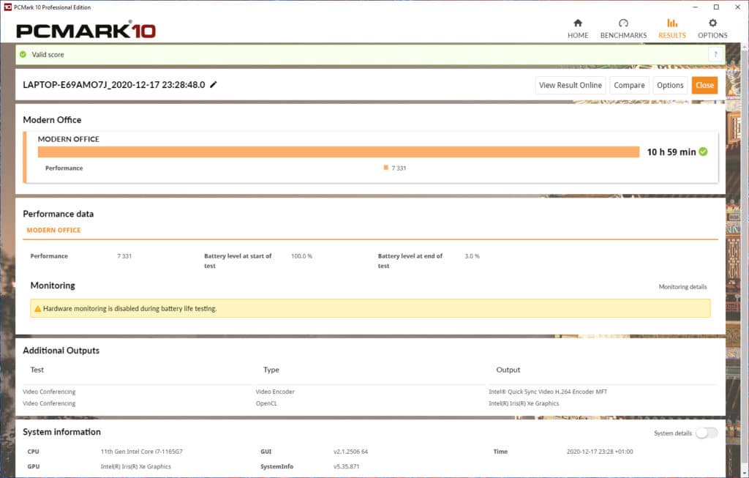
Task: Open the BENCHMARKS section
Action: (x=623, y=29)
